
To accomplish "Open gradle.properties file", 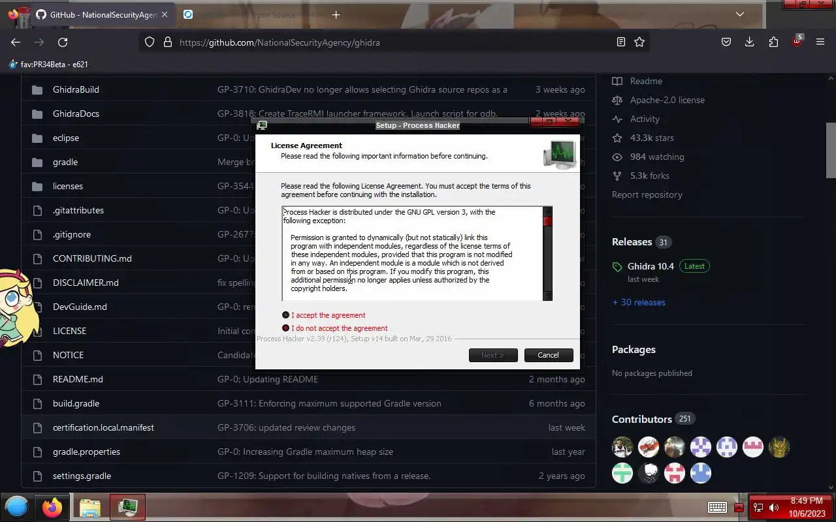I will tap(86, 452).
